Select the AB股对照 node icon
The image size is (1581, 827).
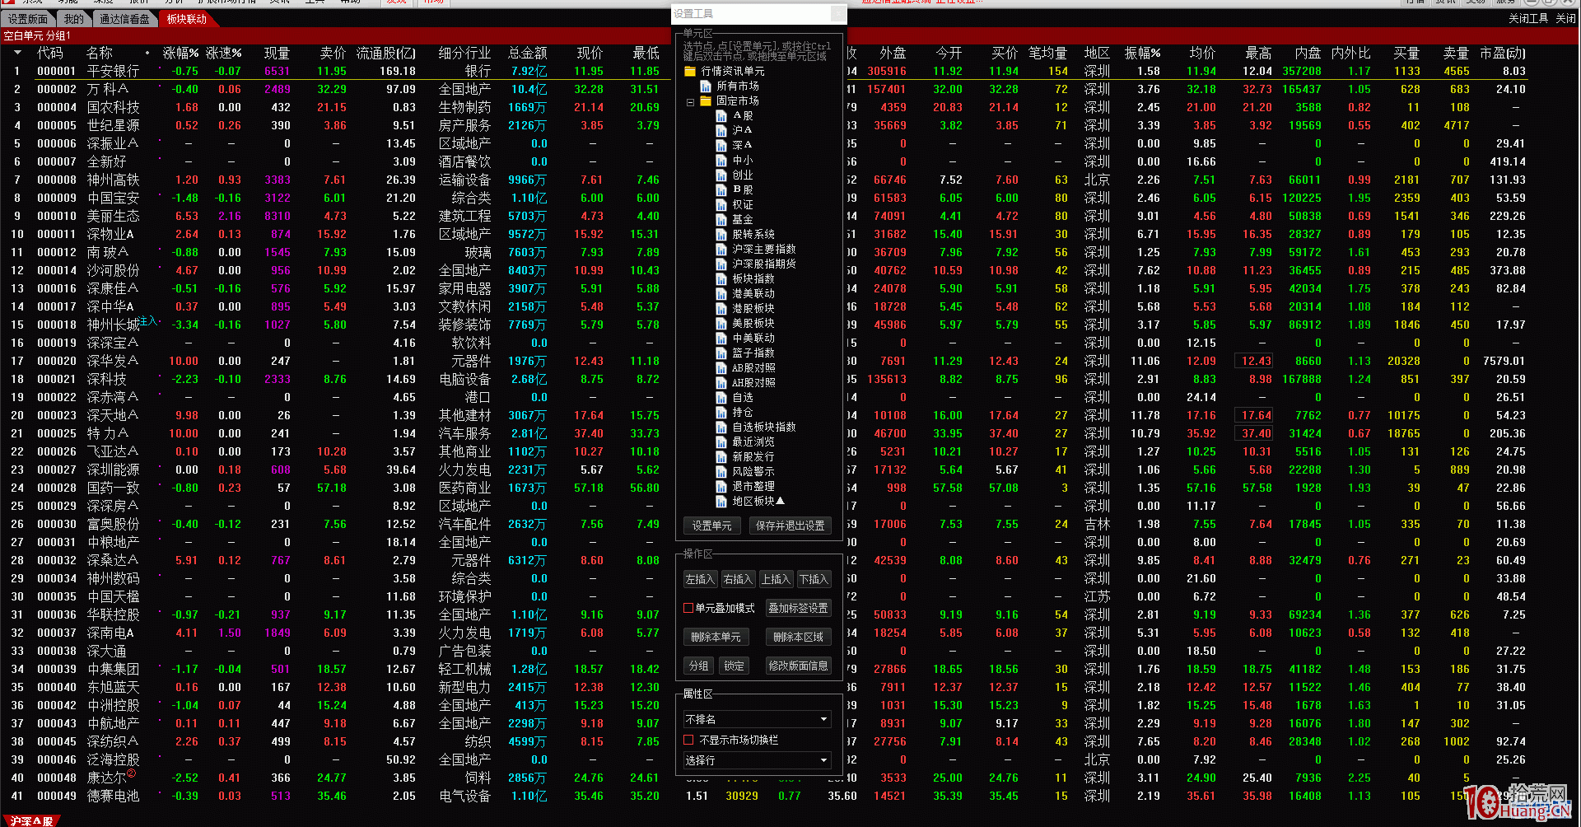pyautogui.click(x=721, y=368)
